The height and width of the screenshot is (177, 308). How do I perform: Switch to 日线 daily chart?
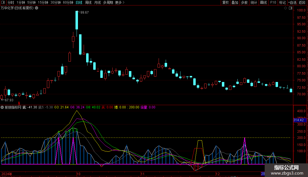coord(79,3)
